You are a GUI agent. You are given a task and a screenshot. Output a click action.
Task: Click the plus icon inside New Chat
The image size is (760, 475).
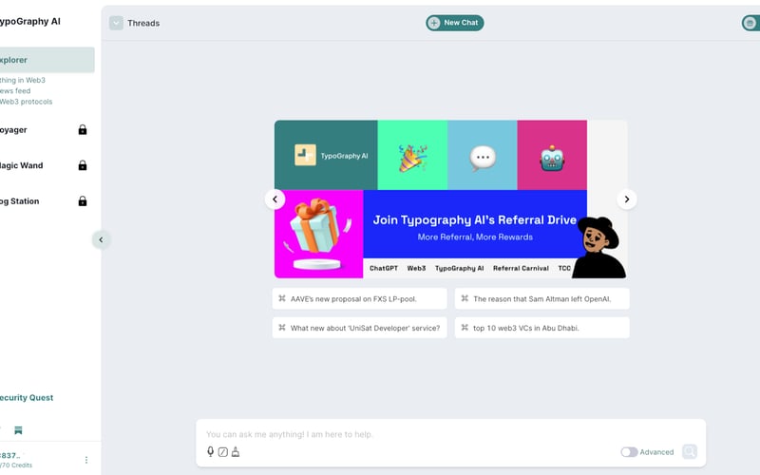tap(434, 23)
